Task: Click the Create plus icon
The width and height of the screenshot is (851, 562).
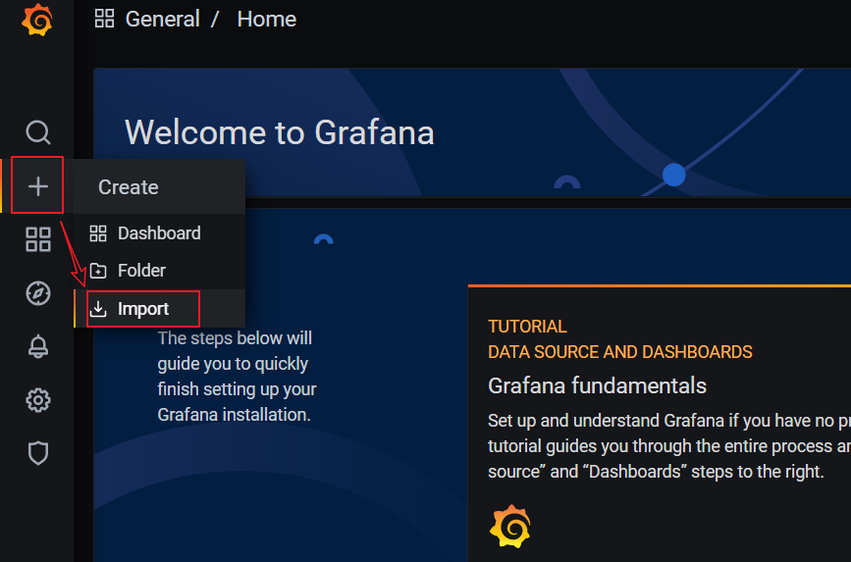Action: (38, 186)
